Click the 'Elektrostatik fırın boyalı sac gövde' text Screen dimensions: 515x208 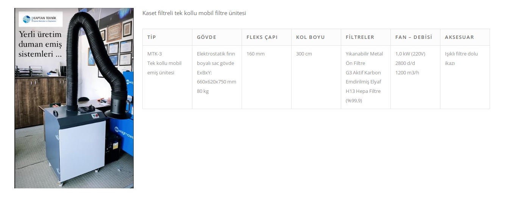tap(215, 59)
